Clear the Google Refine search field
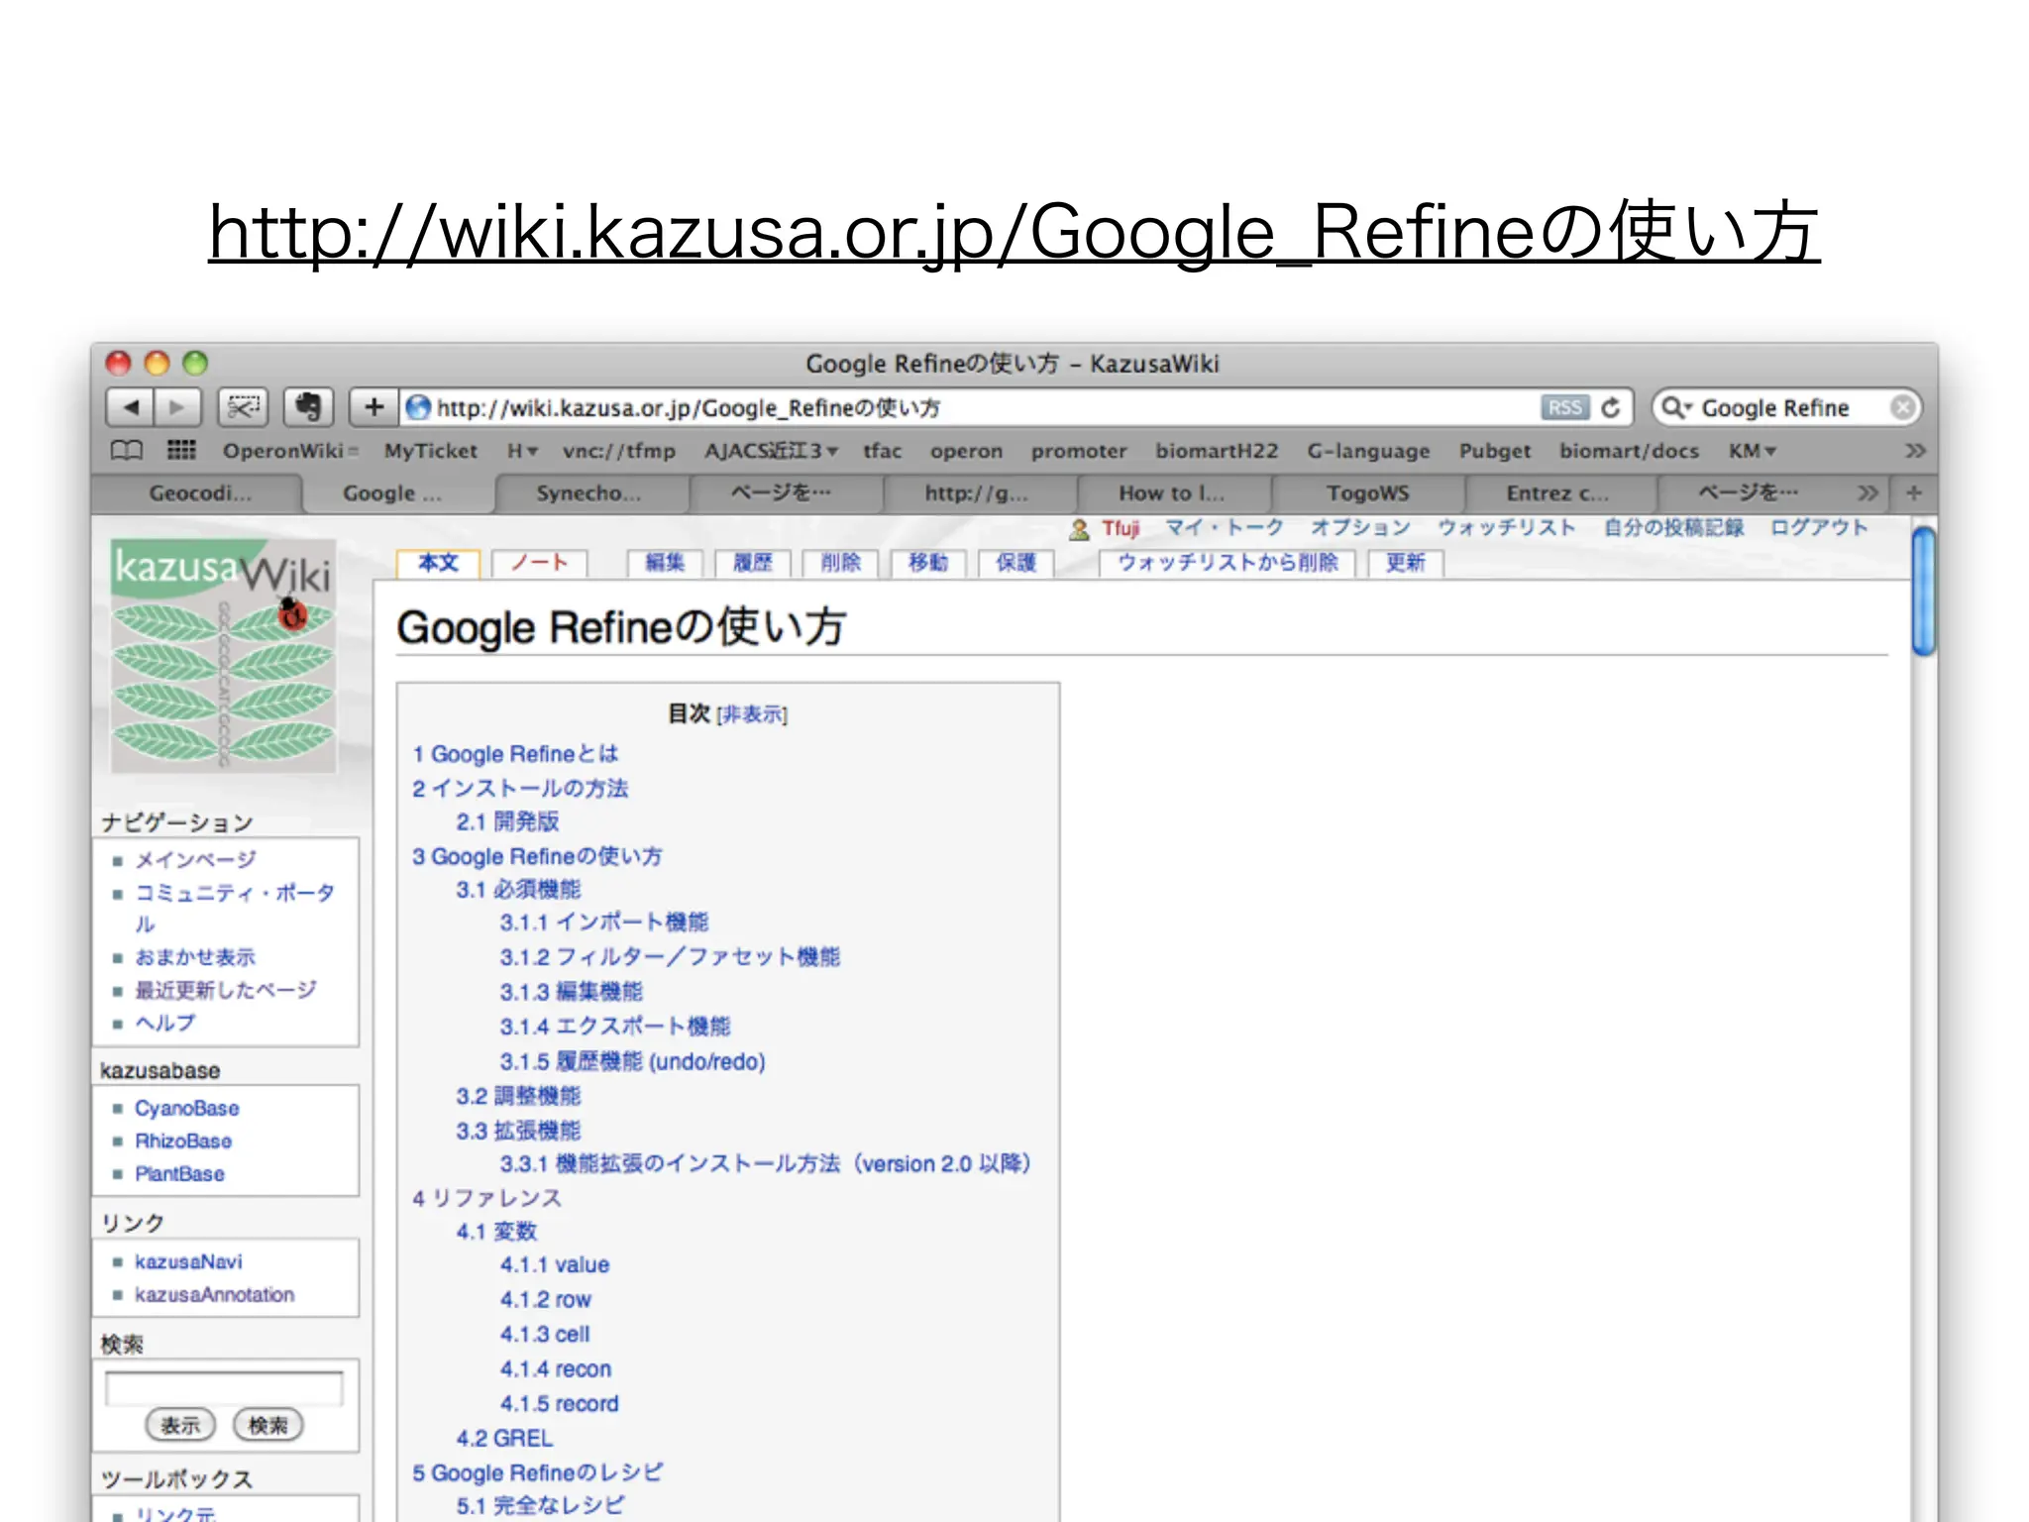This screenshot has width=2029, height=1522. tap(1902, 407)
